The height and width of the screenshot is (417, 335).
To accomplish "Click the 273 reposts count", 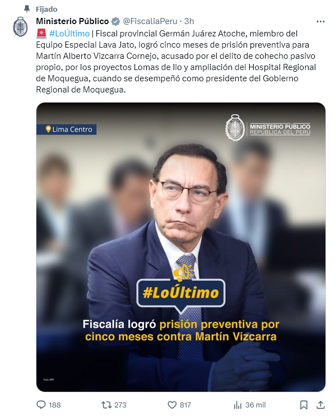I will (120, 405).
